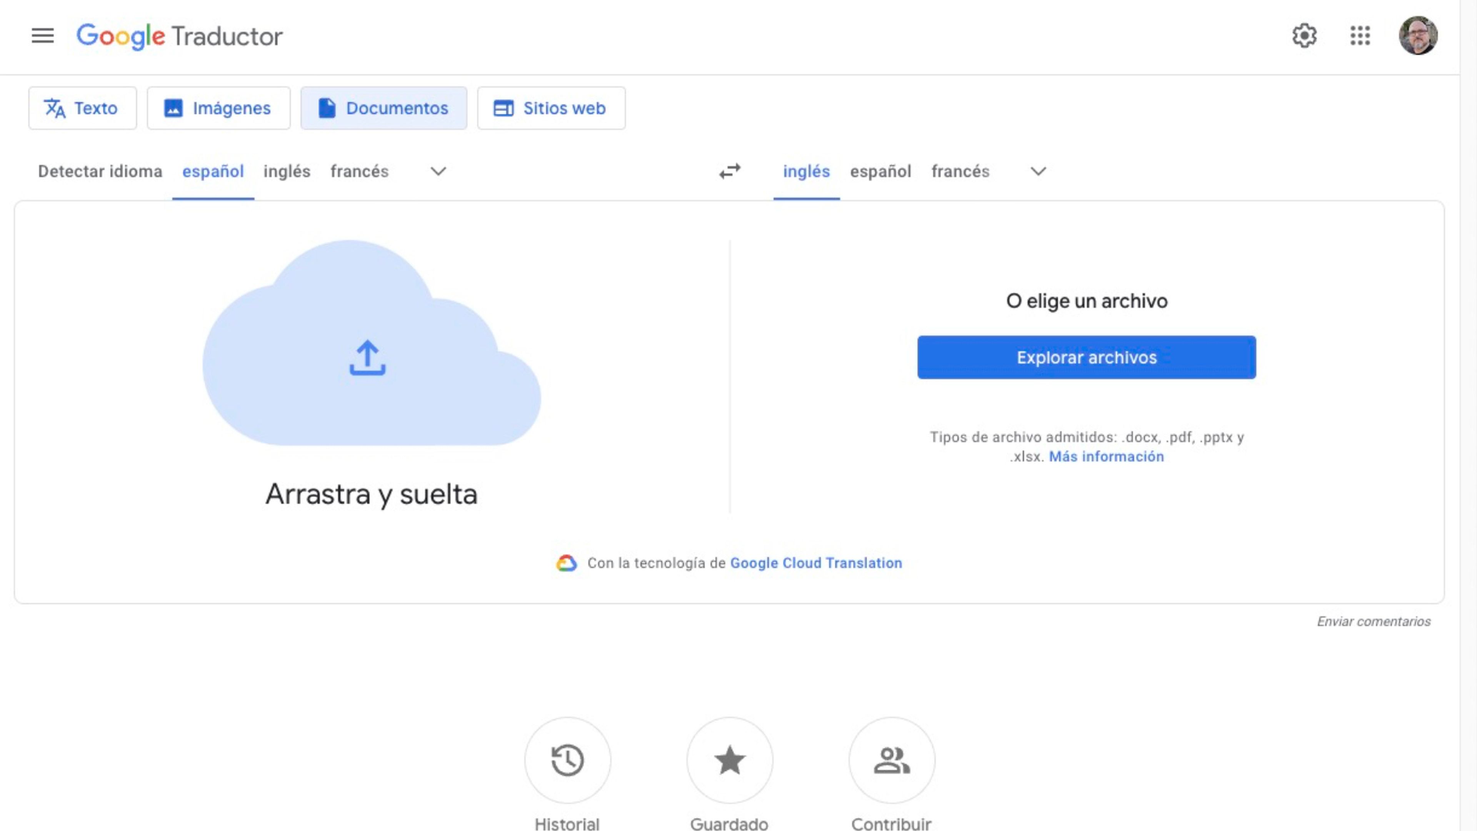Screen dimensions: 1477x831
Task: Expand the source language list
Action: click(x=438, y=172)
